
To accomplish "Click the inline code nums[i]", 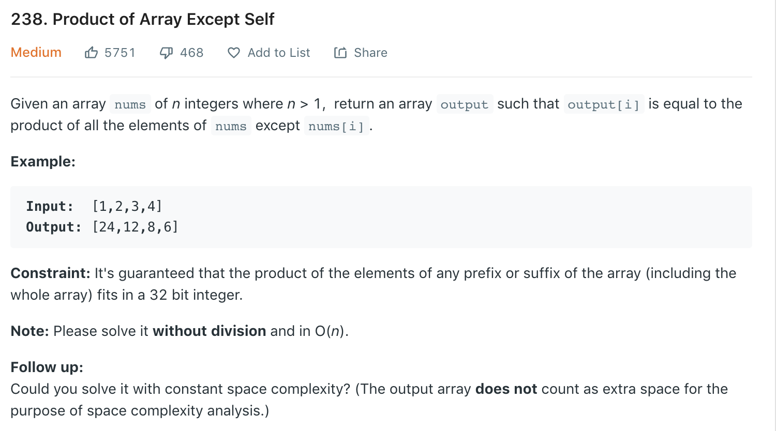I will [x=336, y=126].
